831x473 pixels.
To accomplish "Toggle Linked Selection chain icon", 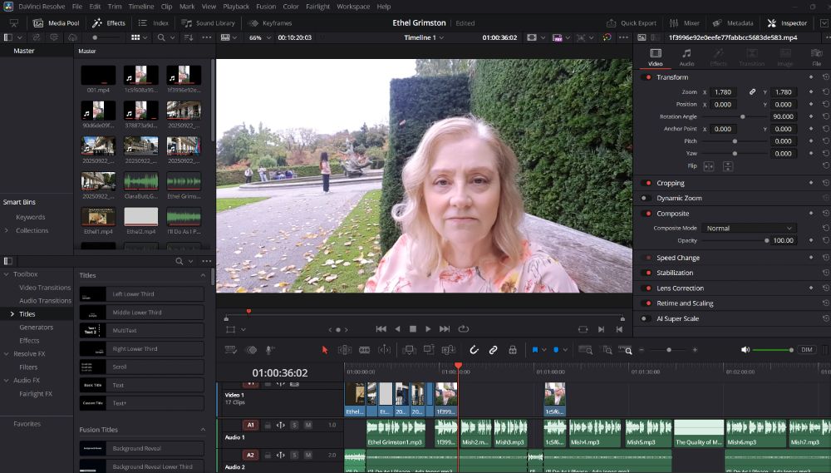I will (x=493, y=350).
